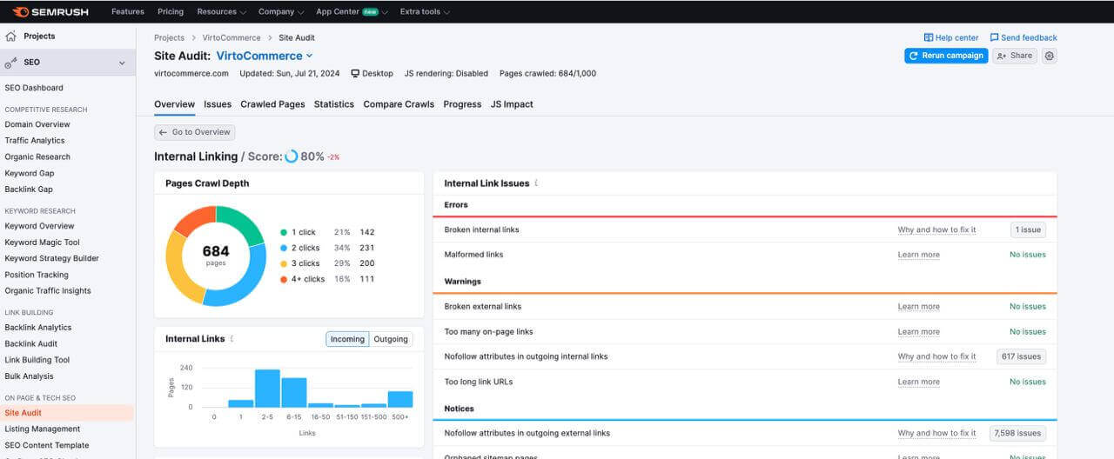Viewport: 1114px width, 459px height.
Task: Click the Desktop device icon
Action: click(355, 74)
